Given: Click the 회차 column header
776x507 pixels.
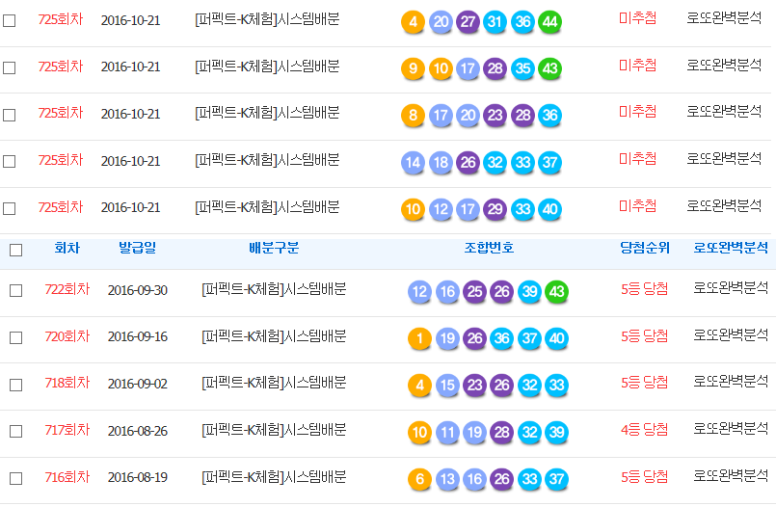Looking at the screenshot, I should [x=67, y=249].
